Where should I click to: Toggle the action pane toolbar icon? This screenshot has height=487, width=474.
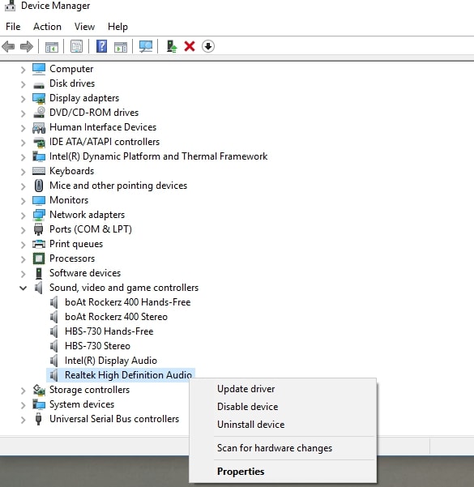tap(121, 46)
